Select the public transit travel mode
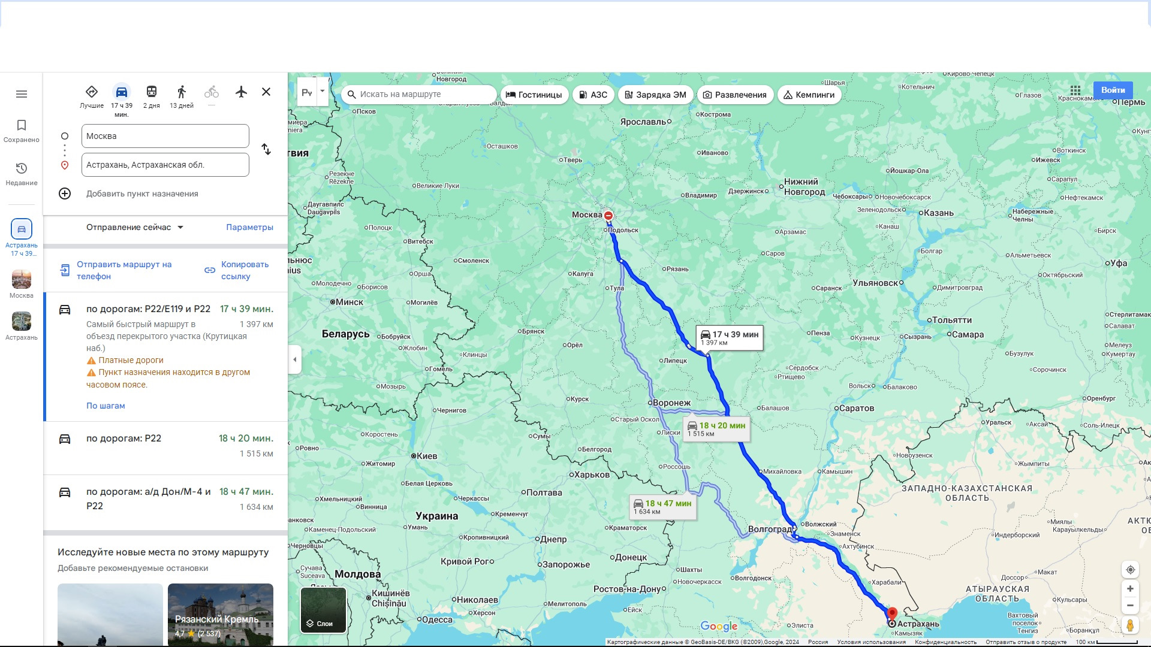The image size is (1151, 647). (x=151, y=92)
